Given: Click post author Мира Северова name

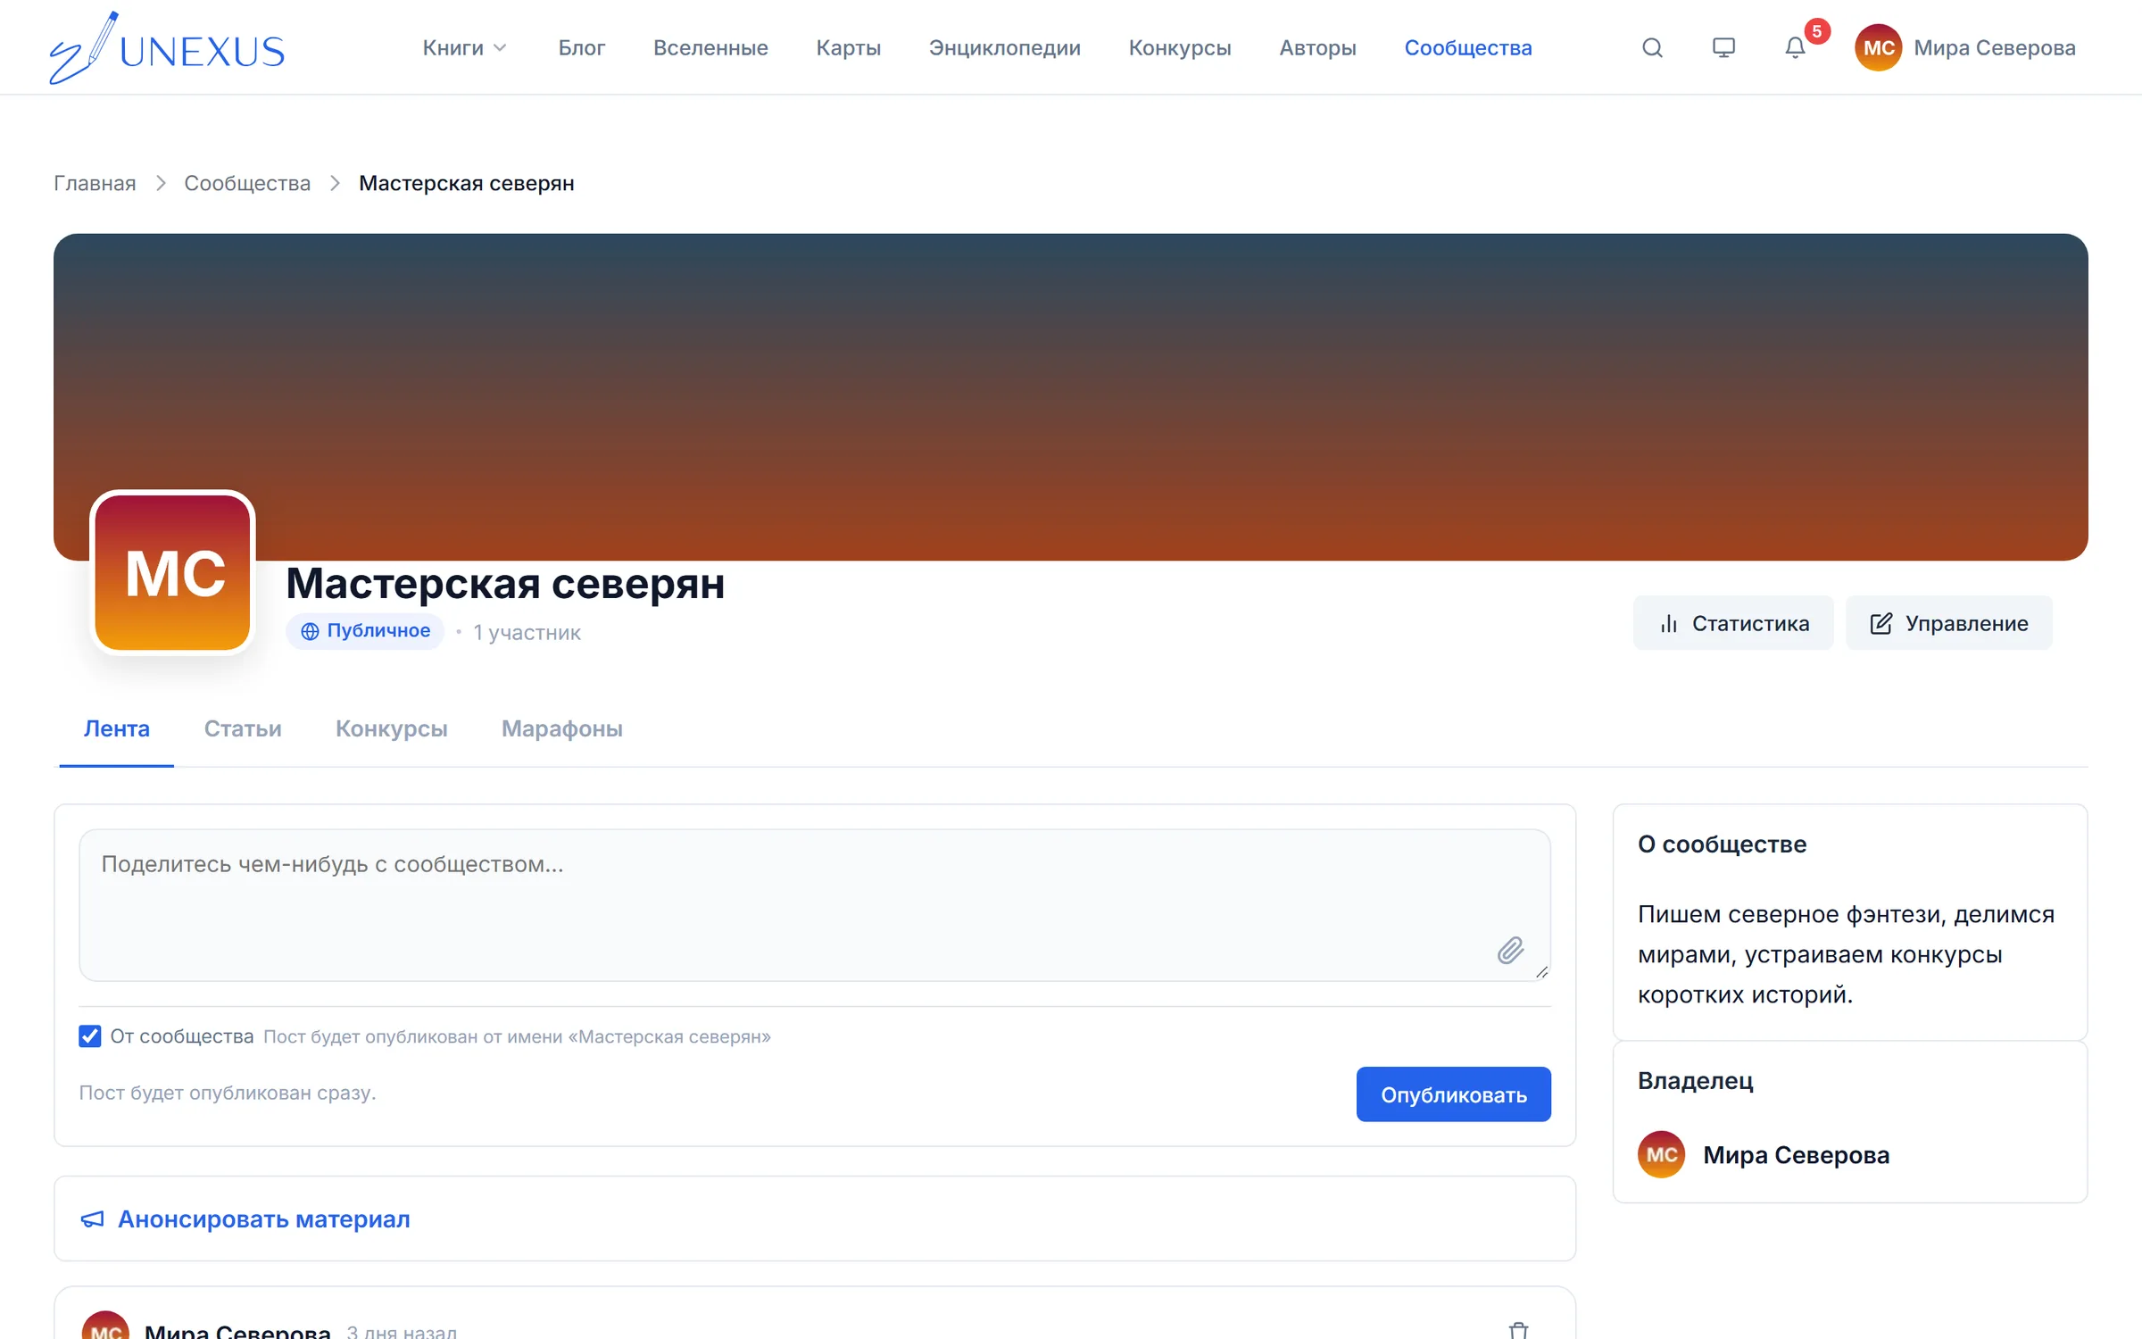Looking at the screenshot, I should click(x=237, y=1330).
